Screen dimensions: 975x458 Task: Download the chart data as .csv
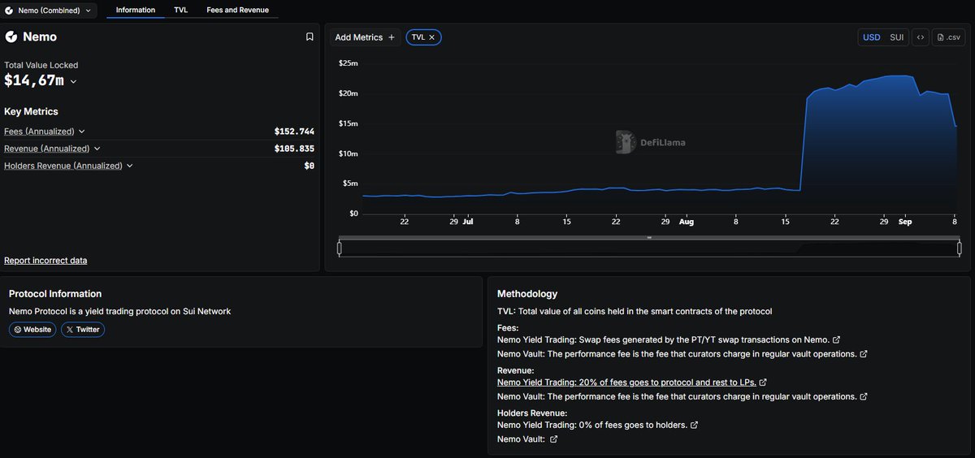pyautogui.click(x=949, y=37)
